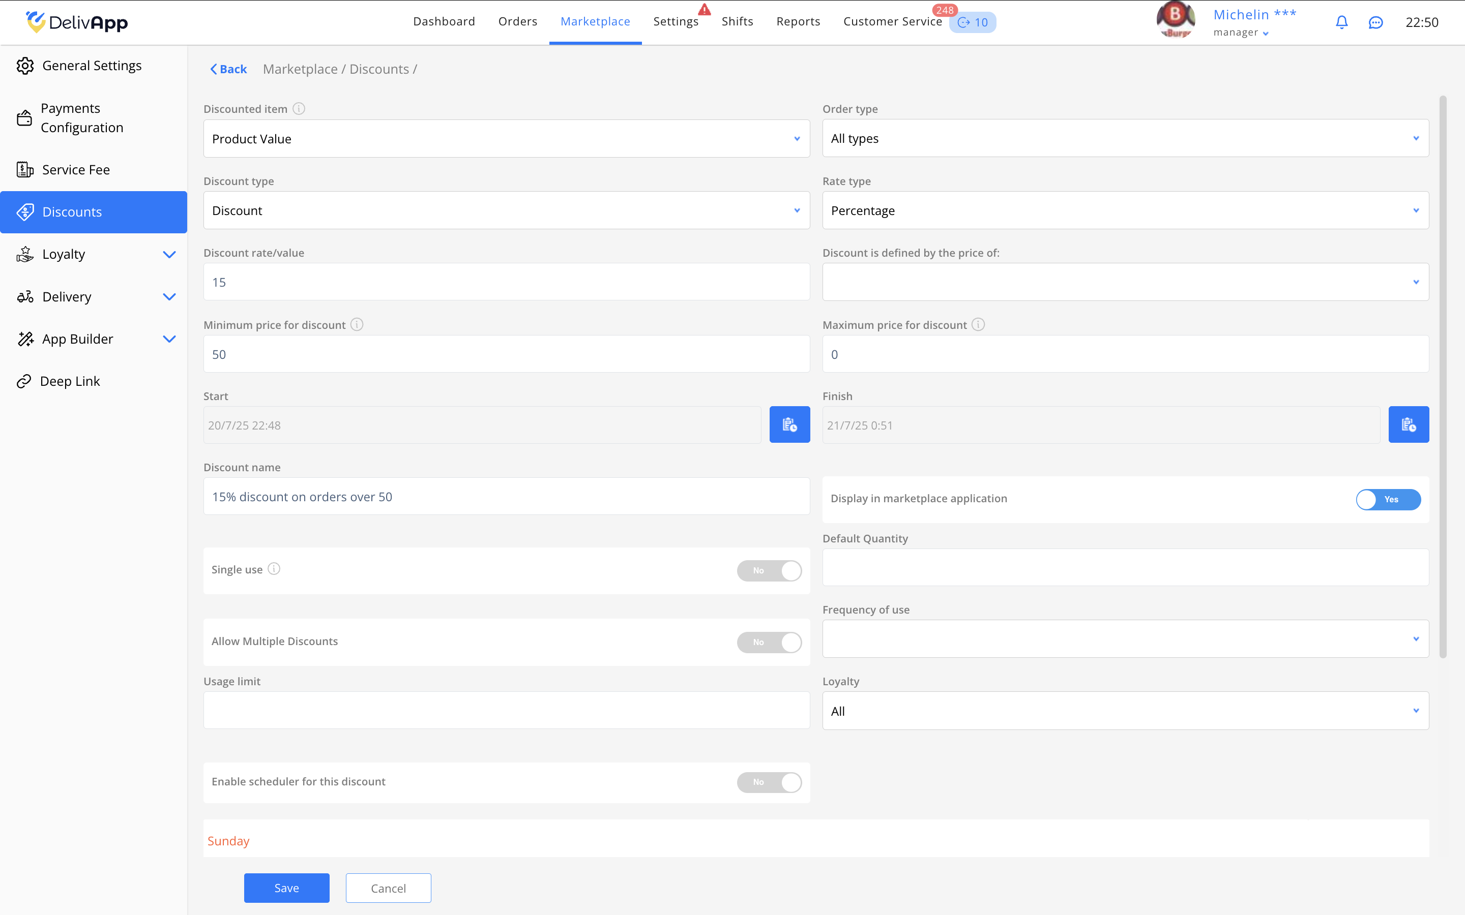Viewport: 1465px width, 915px height.
Task: Turn on Allow Multiple Discounts toggle
Action: 769,642
